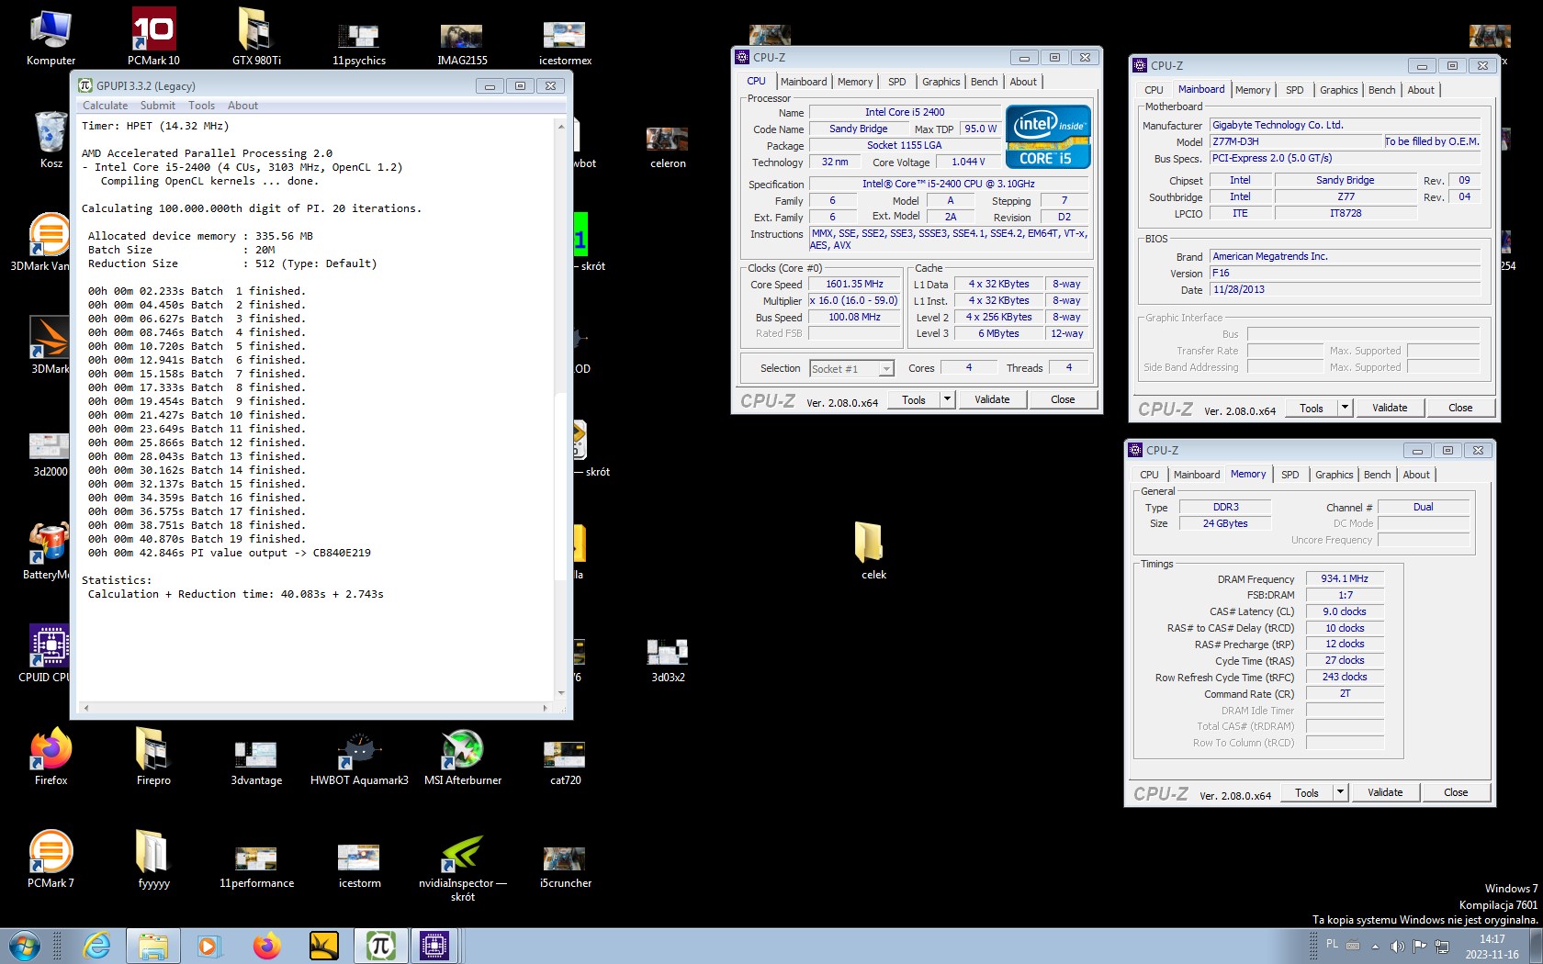
Task: Launch BatteryMon shortcut icon
Action: coord(46,552)
